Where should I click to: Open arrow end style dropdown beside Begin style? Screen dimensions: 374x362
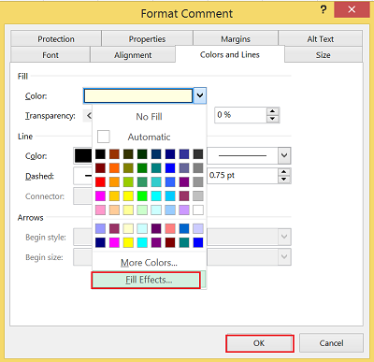[x=284, y=237]
